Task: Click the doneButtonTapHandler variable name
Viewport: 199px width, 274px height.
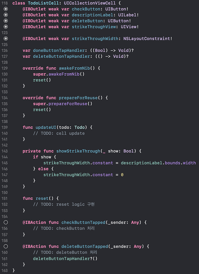Action: (x=59, y=50)
